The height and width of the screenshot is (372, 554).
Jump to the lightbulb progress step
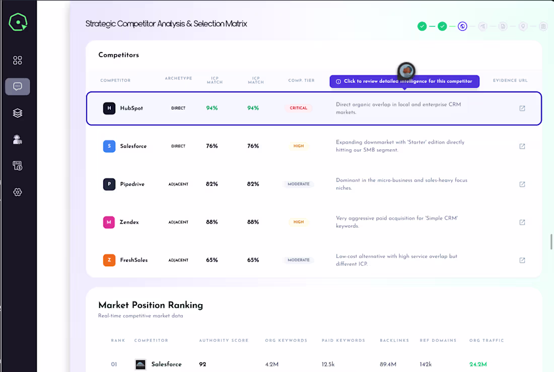coord(523,26)
